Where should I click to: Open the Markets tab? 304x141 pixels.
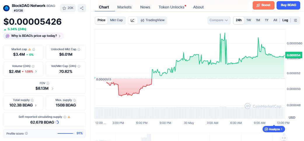(x=125, y=7)
